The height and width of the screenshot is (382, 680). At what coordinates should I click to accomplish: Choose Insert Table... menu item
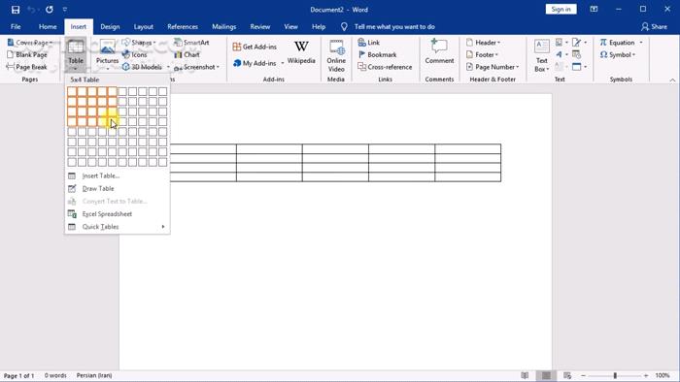pyautogui.click(x=118, y=175)
